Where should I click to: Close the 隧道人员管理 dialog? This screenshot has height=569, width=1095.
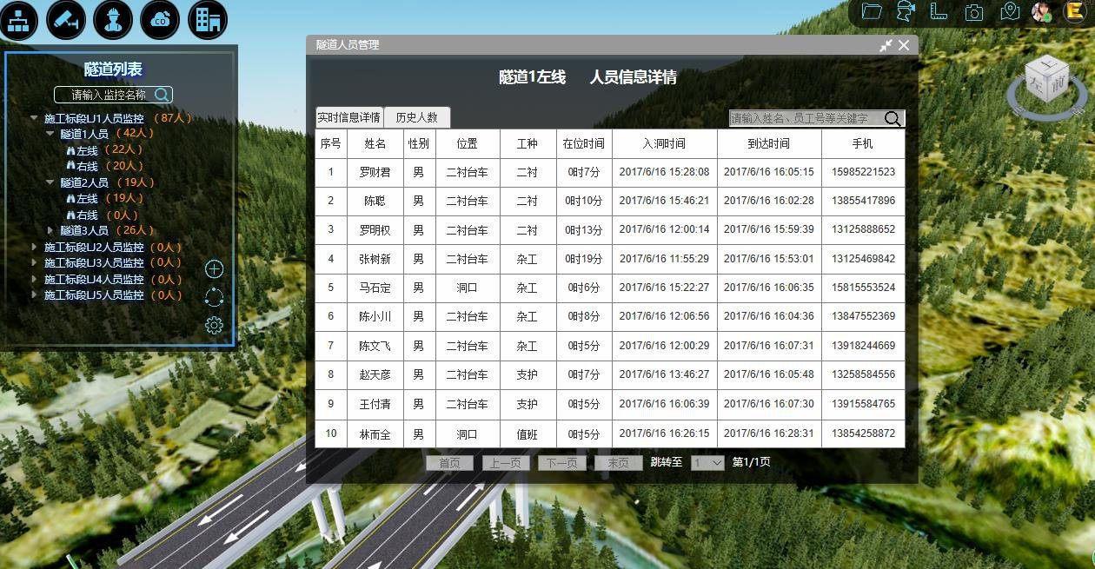point(904,45)
